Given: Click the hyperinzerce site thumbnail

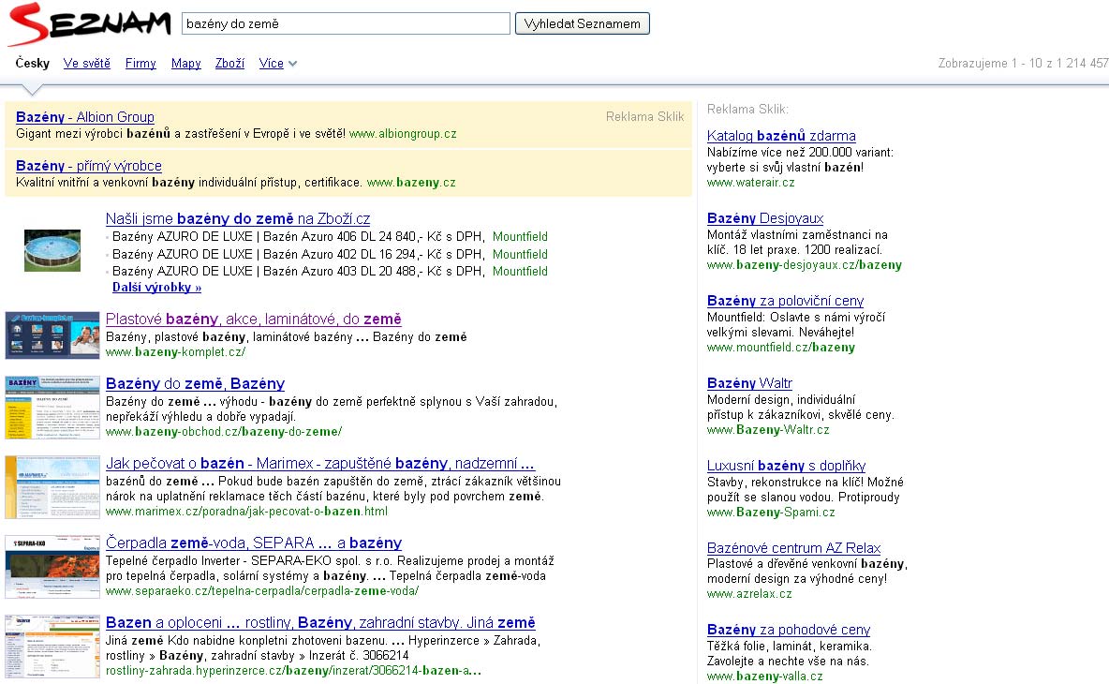Looking at the screenshot, I should click(52, 647).
